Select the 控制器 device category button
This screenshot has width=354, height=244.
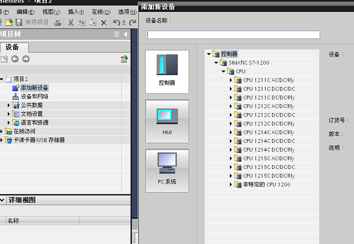(x=167, y=71)
